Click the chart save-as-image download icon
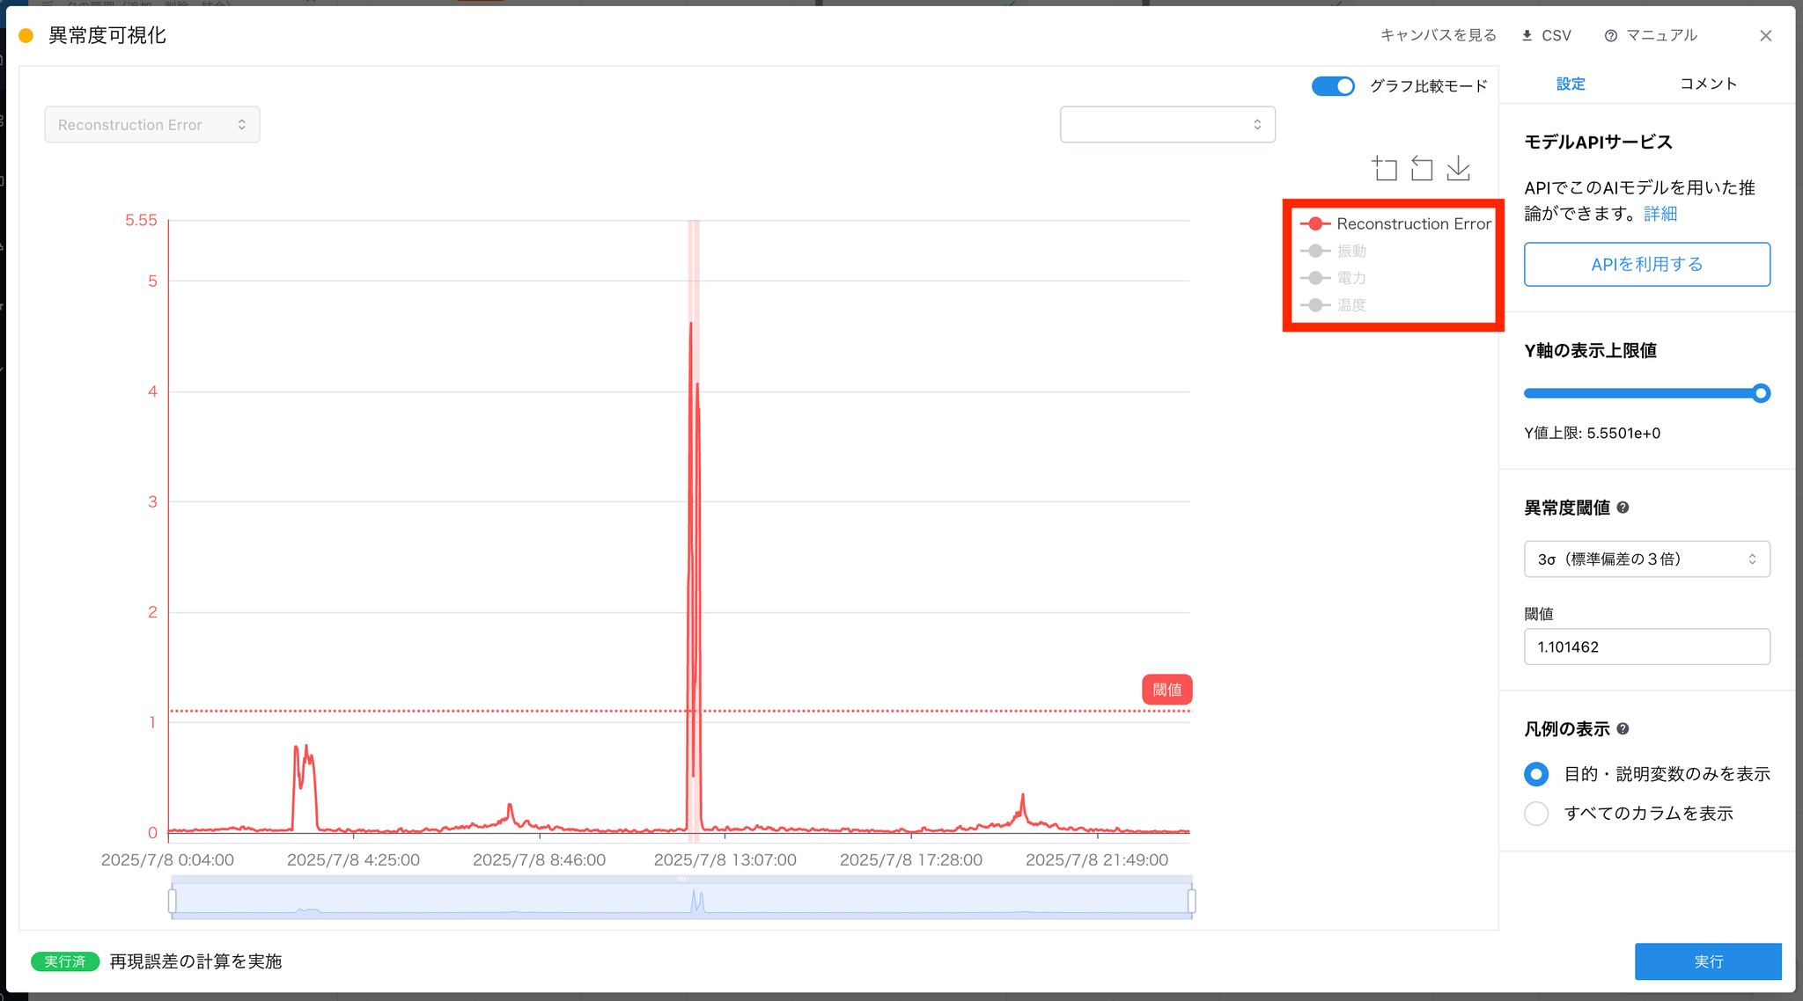 (x=1459, y=168)
